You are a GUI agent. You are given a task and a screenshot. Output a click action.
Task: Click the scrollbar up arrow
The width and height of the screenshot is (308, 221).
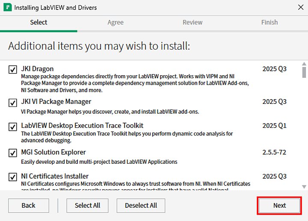point(304,64)
